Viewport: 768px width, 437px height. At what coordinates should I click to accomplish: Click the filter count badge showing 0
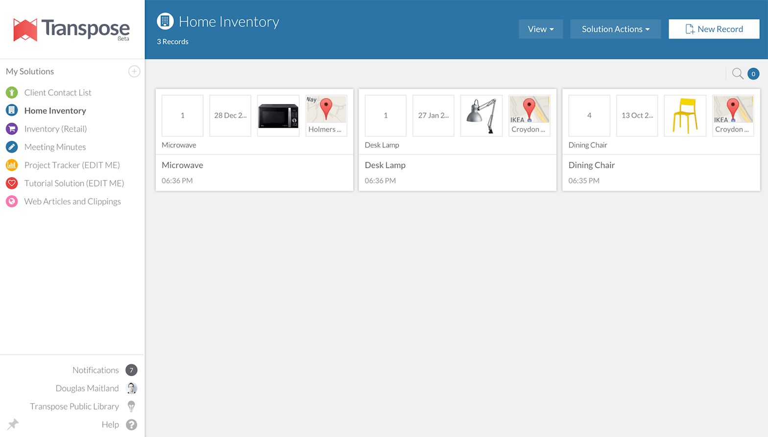pyautogui.click(x=753, y=74)
